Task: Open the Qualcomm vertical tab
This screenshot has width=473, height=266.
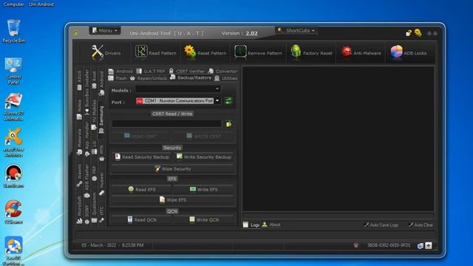Action: (94, 208)
